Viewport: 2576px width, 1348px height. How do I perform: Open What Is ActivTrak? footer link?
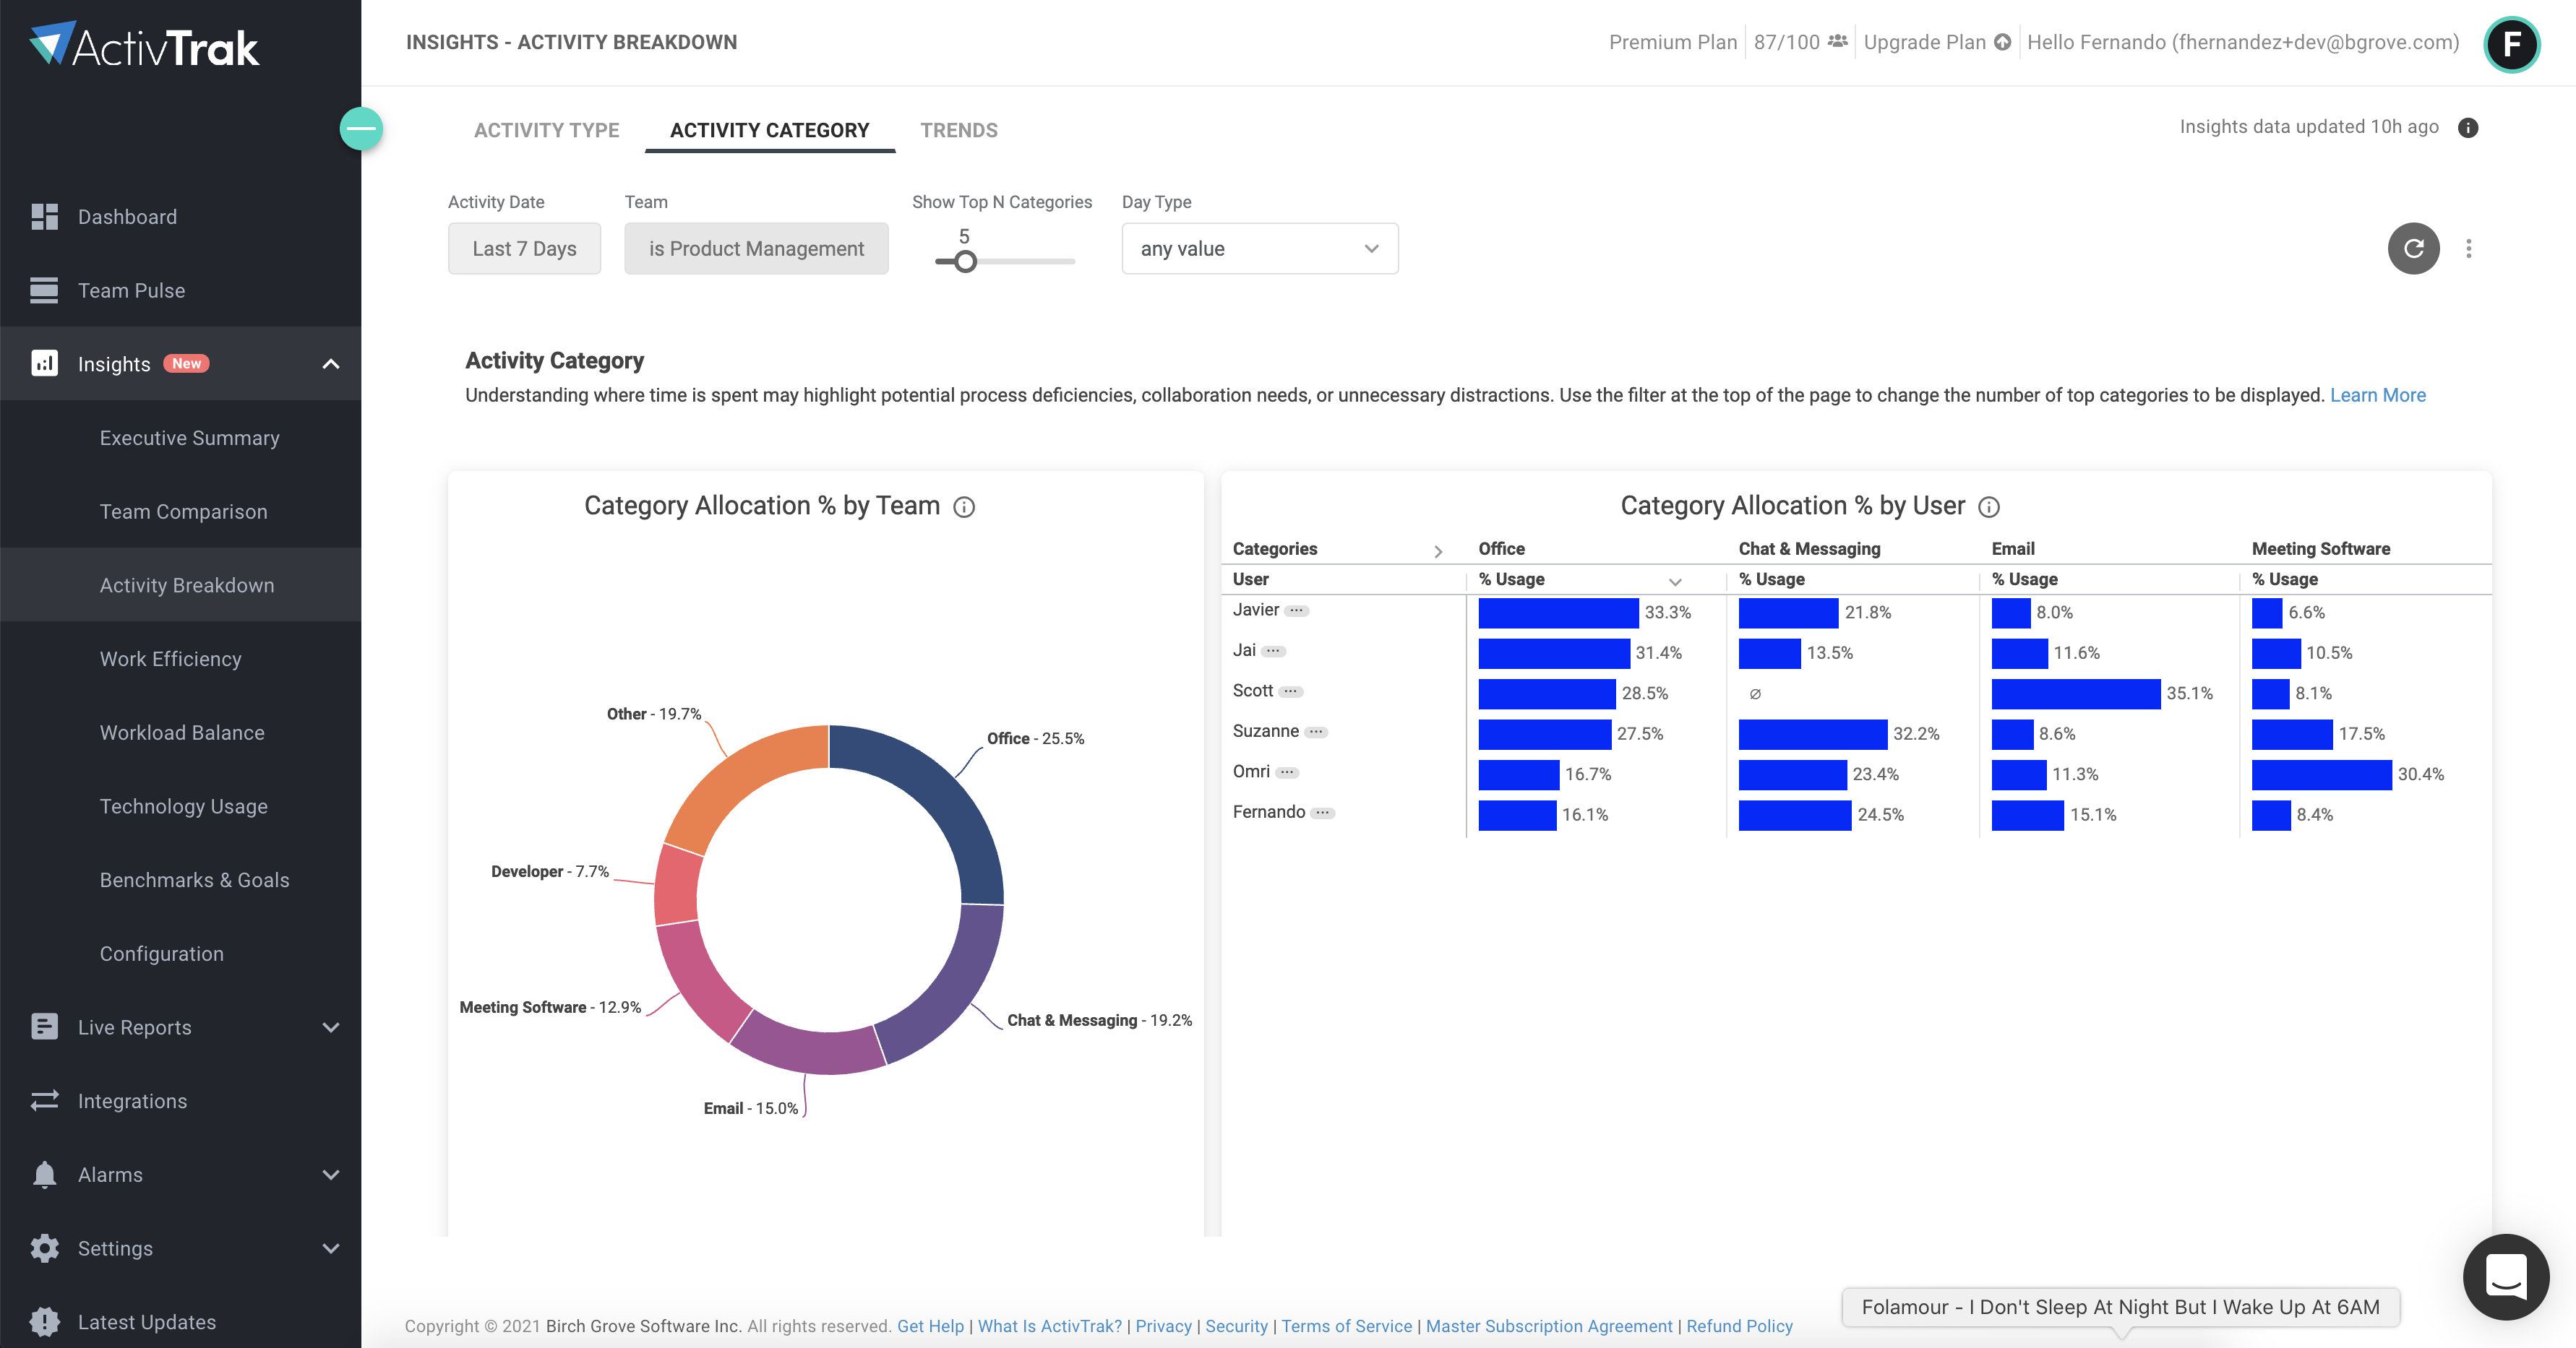coord(1049,1326)
